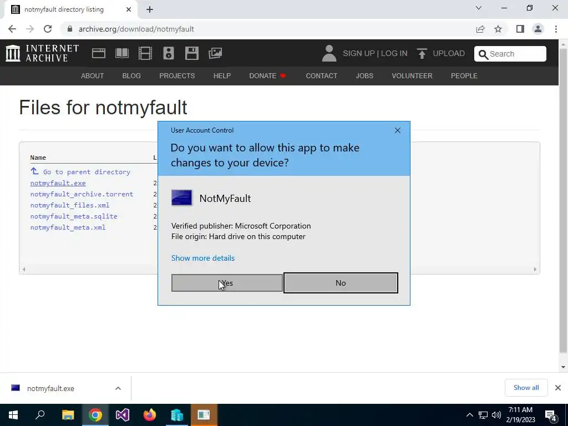Click SIGN UP link
The height and width of the screenshot is (426, 568).
coord(359,53)
